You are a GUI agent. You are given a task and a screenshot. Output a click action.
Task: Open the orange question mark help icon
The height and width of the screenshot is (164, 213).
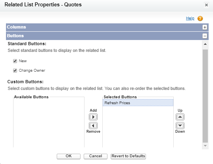200,18
